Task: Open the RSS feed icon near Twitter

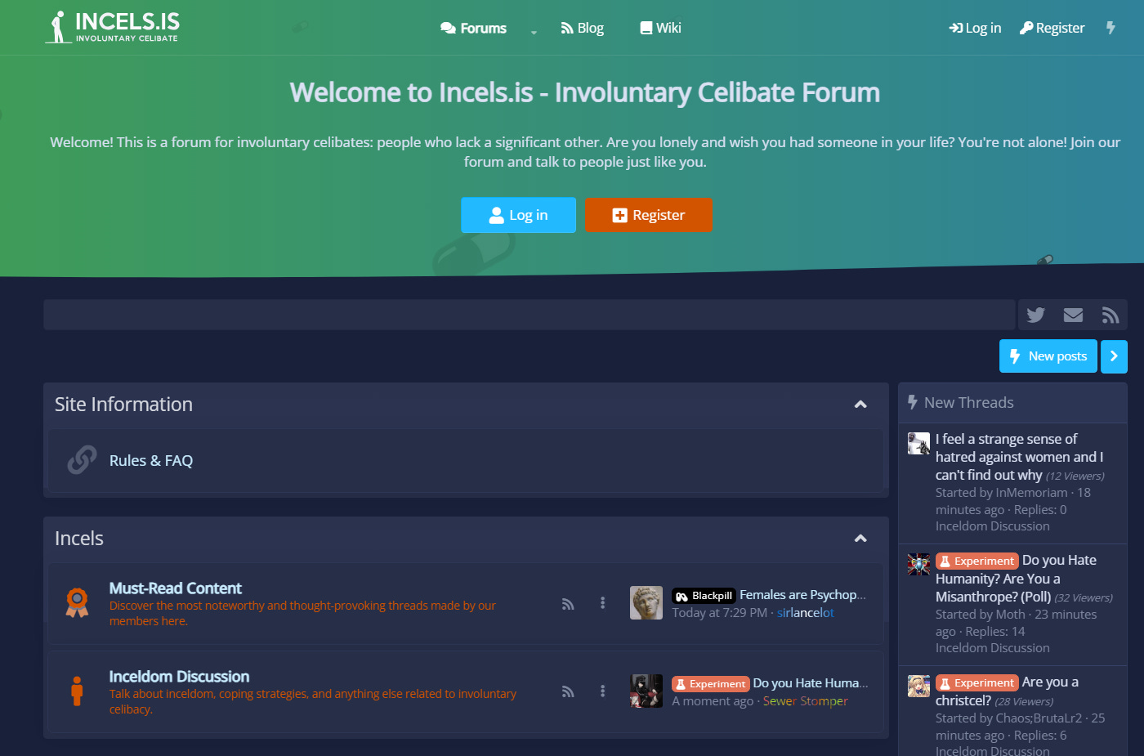Action: click(x=1110, y=315)
